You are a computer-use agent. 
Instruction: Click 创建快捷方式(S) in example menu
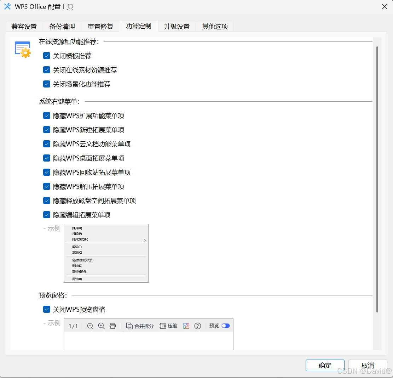click(x=83, y=260)
